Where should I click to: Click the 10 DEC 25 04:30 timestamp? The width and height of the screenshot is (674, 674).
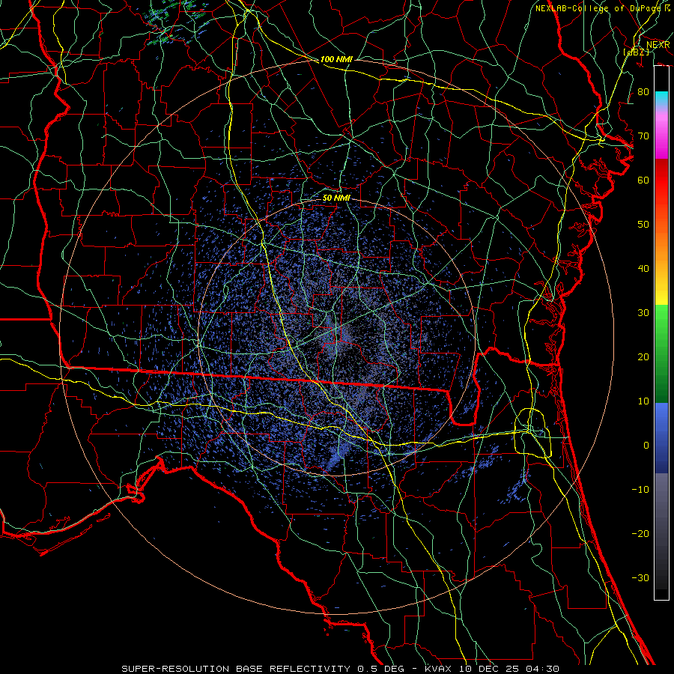point(509,669)
